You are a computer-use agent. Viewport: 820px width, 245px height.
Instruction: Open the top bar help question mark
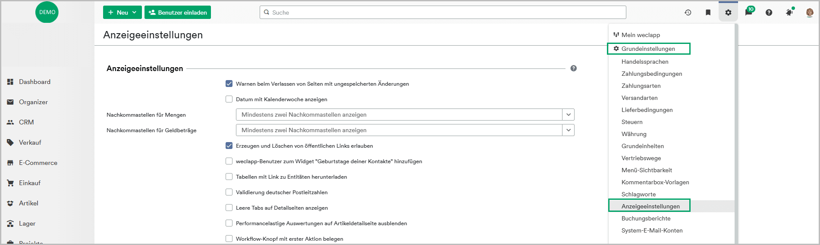tap(769, 12)
